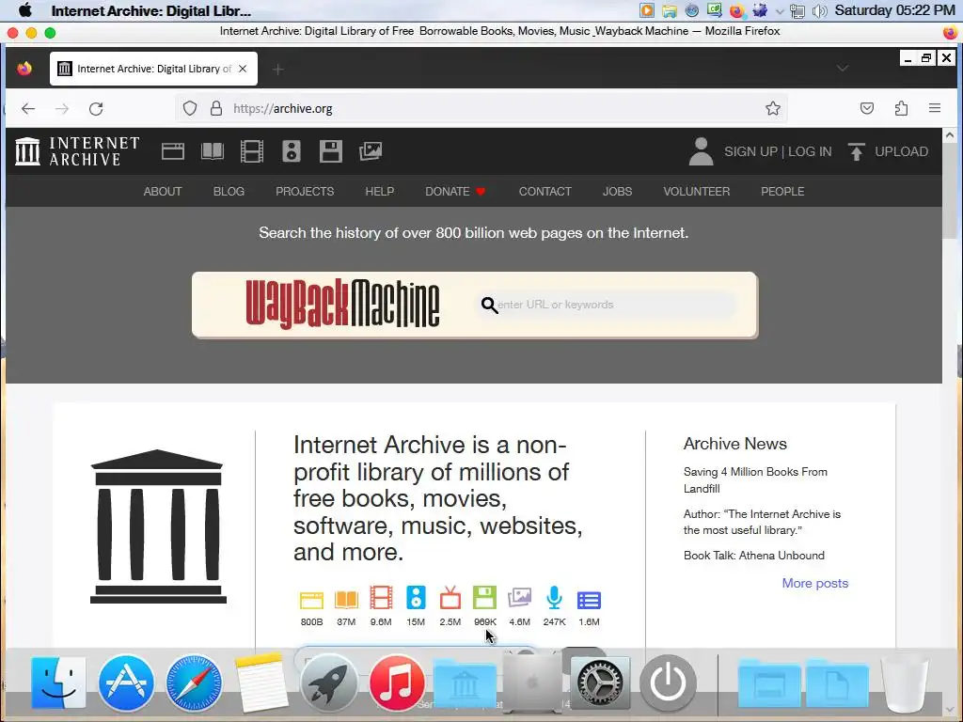Click the page vertical scrollbar thumb
Image resolution: width=963 pixels, height=722 pixels.
click(x=950, y=192)
